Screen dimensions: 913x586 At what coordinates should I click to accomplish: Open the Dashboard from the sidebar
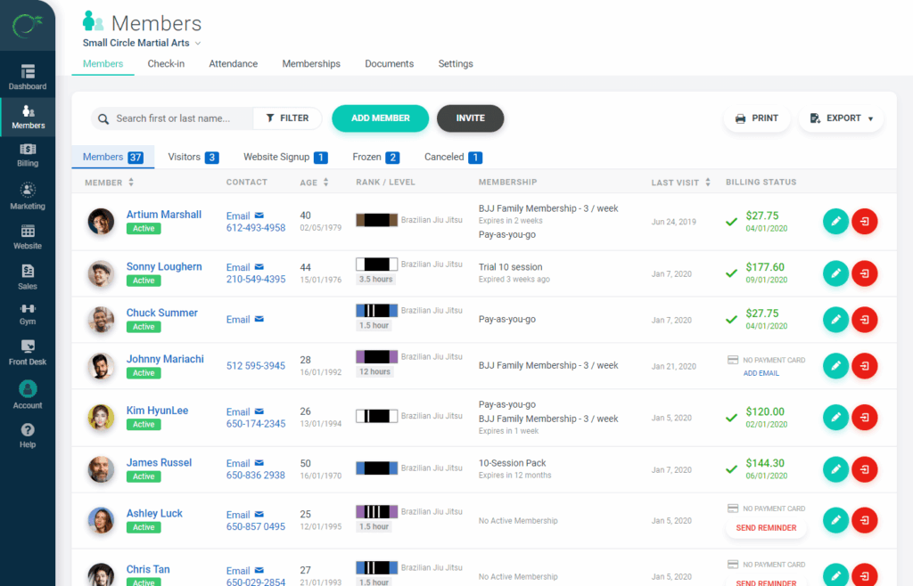click(x=28, y=78)
